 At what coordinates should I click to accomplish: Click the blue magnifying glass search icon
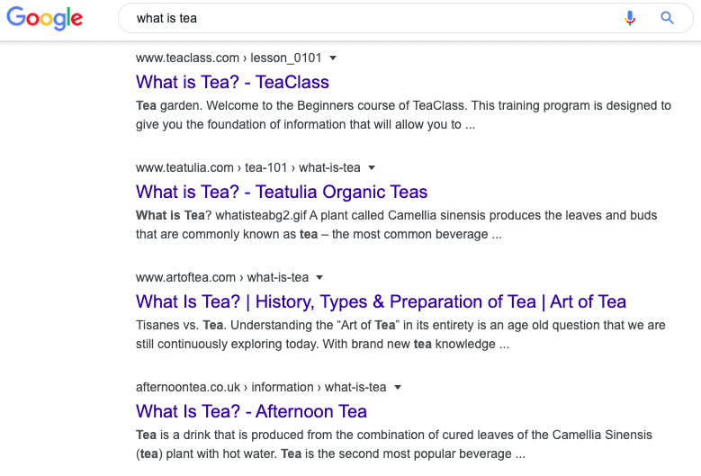click(667, 18)
